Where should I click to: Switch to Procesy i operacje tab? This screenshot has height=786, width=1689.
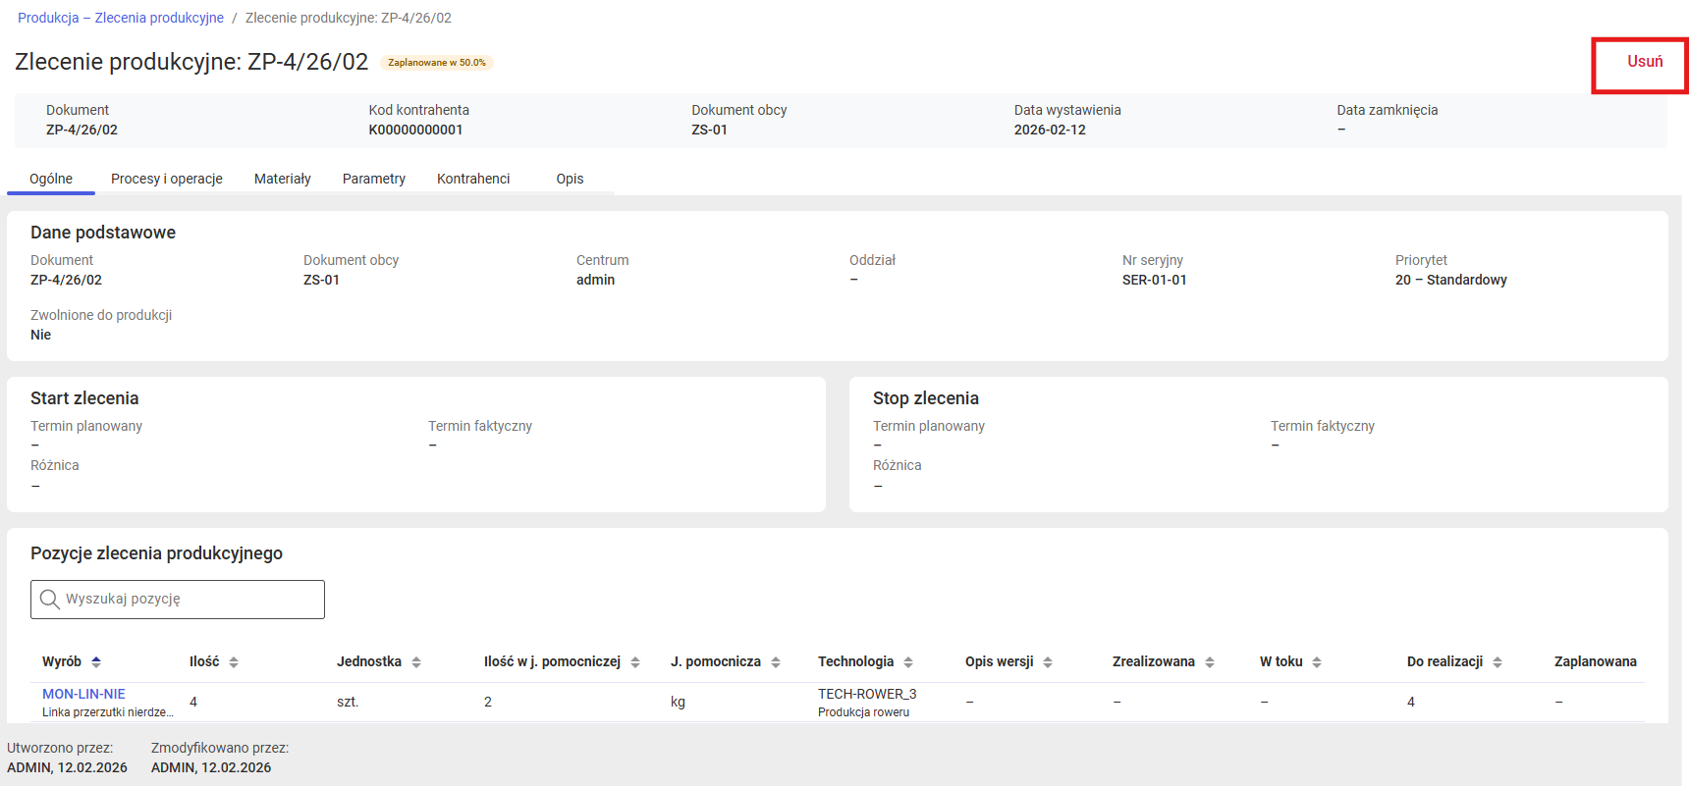[167, 179]
